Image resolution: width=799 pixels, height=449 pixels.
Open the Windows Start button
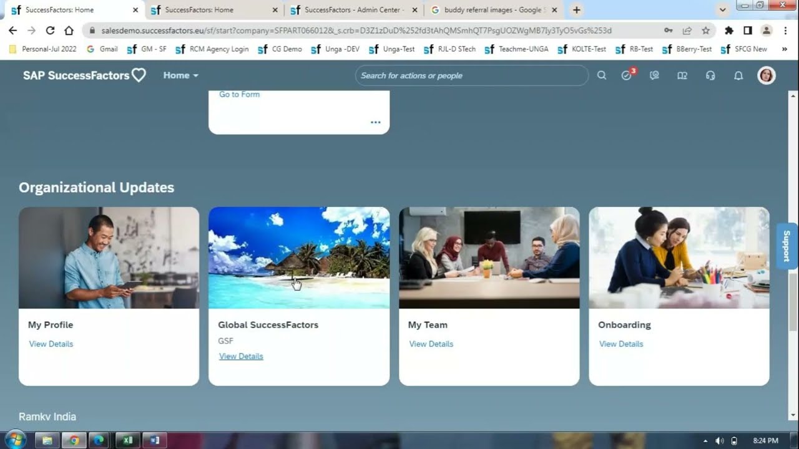pos(14,440)
